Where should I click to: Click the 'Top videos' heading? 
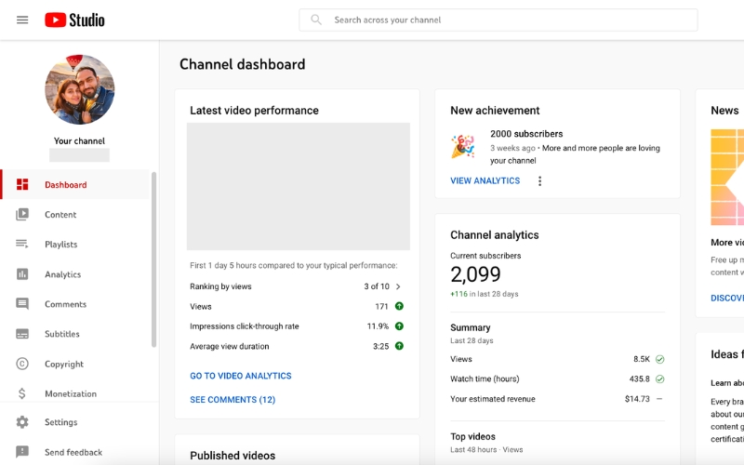pos(472,436)
